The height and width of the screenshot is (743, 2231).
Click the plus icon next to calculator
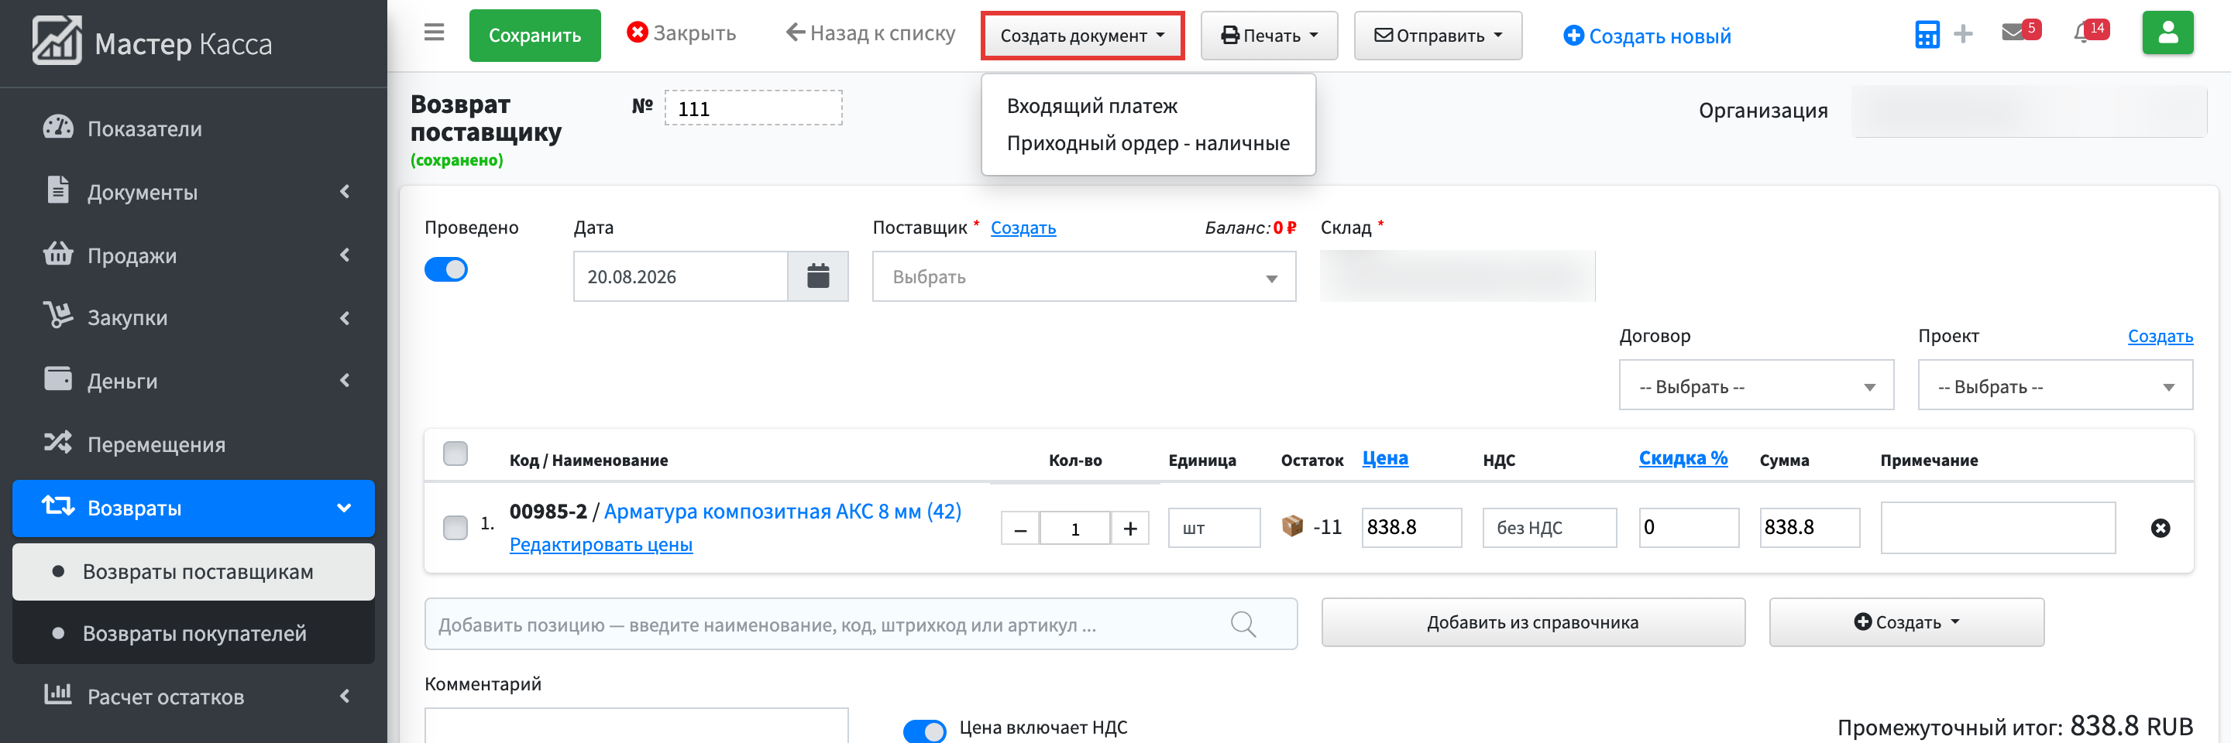click(x=1964, y=34)
